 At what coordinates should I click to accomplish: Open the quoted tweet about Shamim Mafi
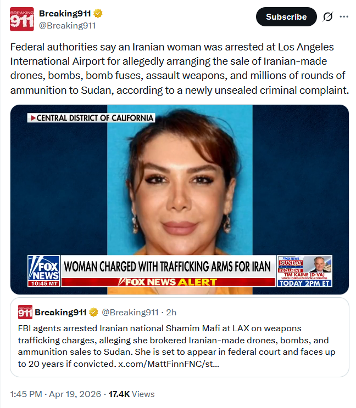(180, 337)
